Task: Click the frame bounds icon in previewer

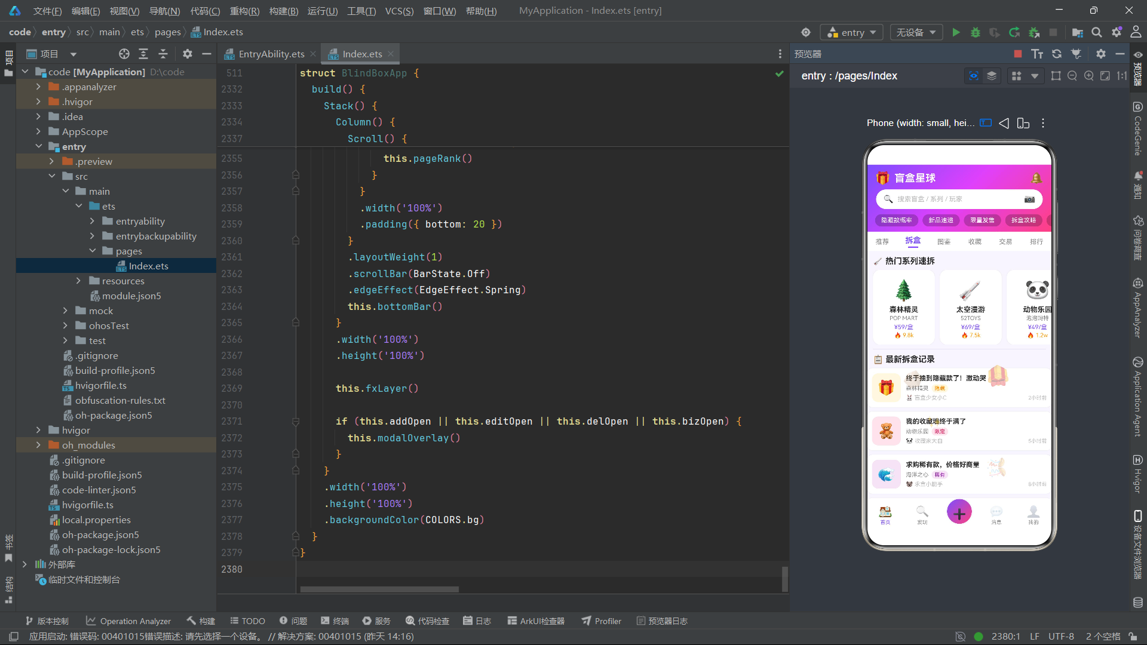Action: click(1056, 76)
